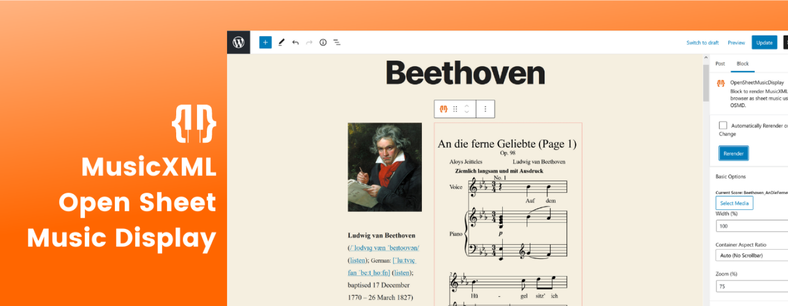The height and width of the screenshot is (306, 788).
Task: Grab the block drag handle dots
Action: click(455, 109)
